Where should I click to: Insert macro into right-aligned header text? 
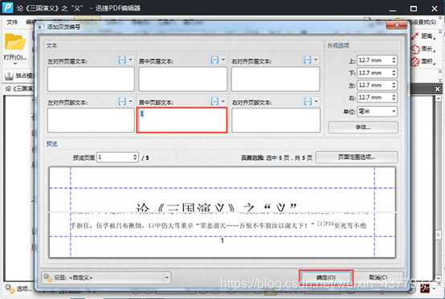308,60
